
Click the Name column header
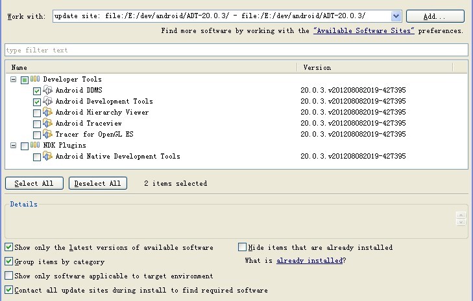coord(151,67)
